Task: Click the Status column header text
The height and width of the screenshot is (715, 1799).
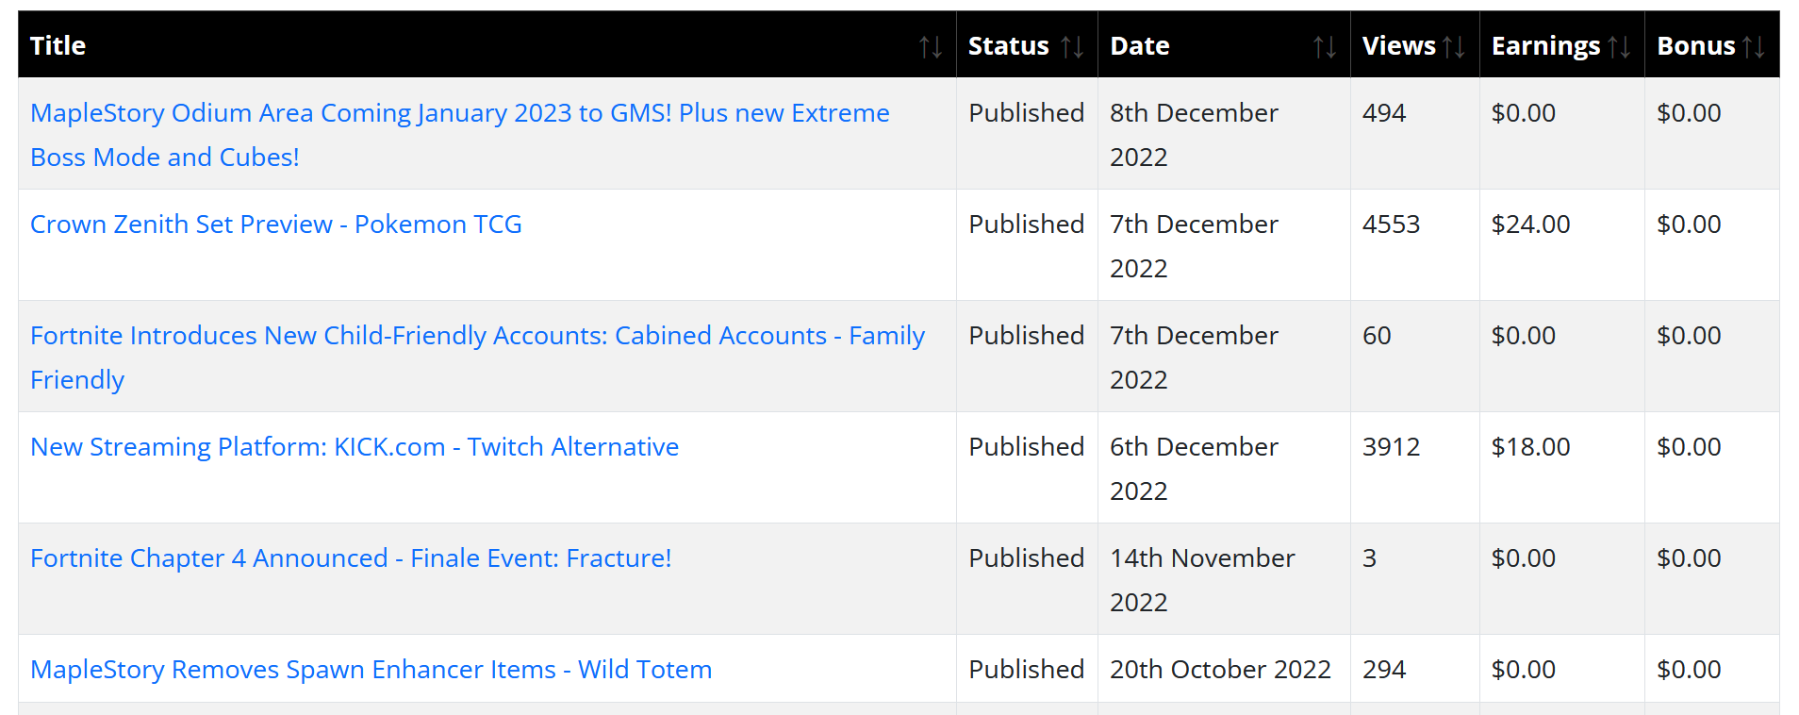Action: pos(1008,46)
